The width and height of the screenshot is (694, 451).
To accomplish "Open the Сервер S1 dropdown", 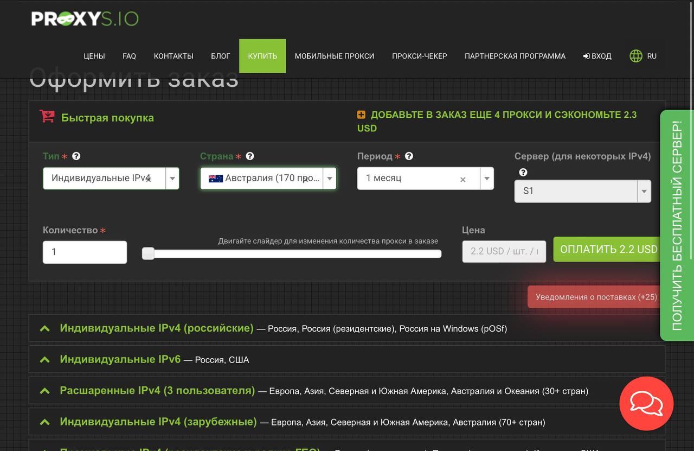I will pyautogui.click(x=644, y=192).
